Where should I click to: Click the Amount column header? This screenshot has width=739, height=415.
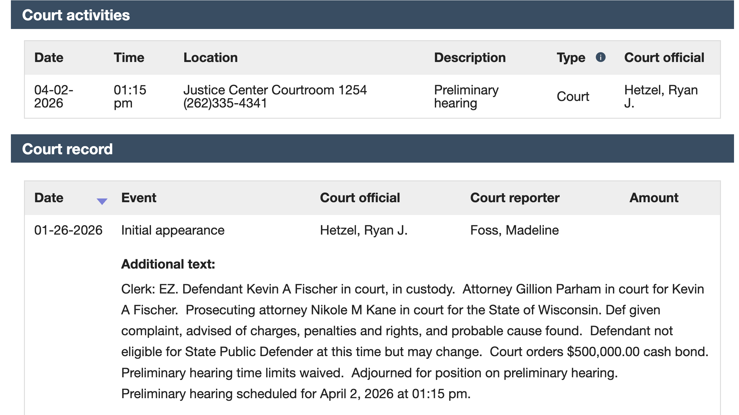pos(654,198)
